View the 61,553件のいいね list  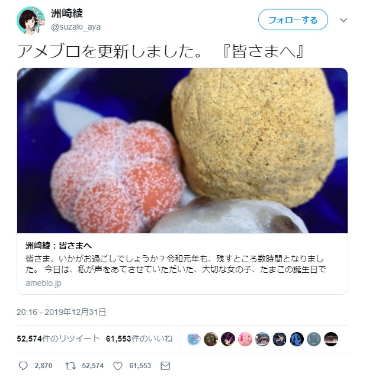139,339
